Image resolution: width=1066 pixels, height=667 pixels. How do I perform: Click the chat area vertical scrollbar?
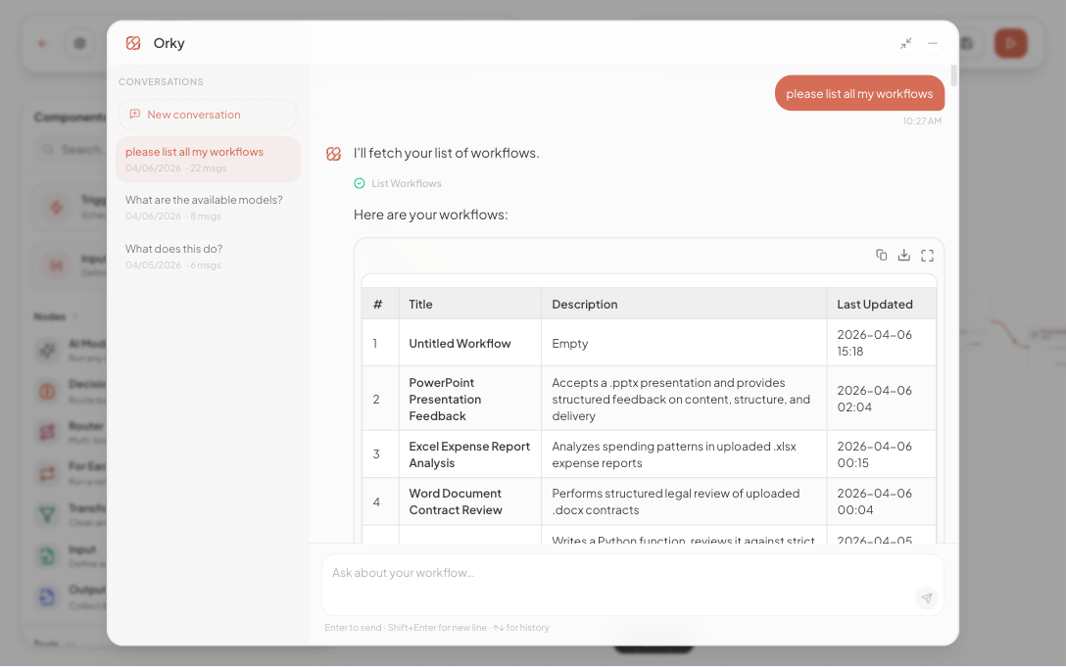tap(953, 76)
